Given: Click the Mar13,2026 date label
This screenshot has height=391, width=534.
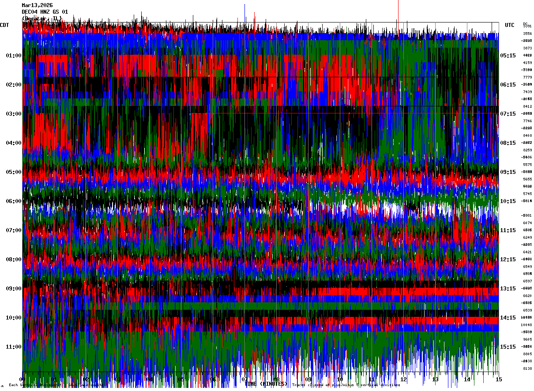Looking at the screenshot, I should click(38, 5).
